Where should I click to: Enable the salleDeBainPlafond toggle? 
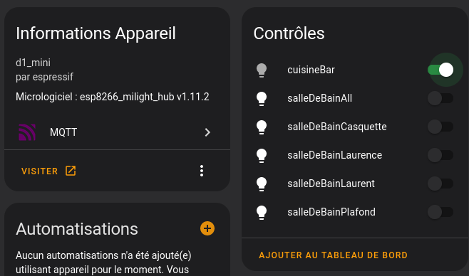point(440,212)
